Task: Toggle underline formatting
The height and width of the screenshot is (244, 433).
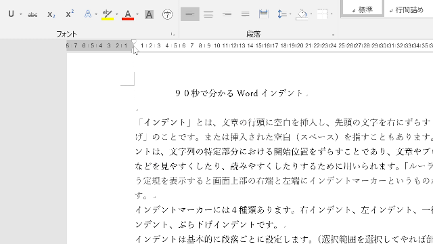Action: click(x=11, y=14)
